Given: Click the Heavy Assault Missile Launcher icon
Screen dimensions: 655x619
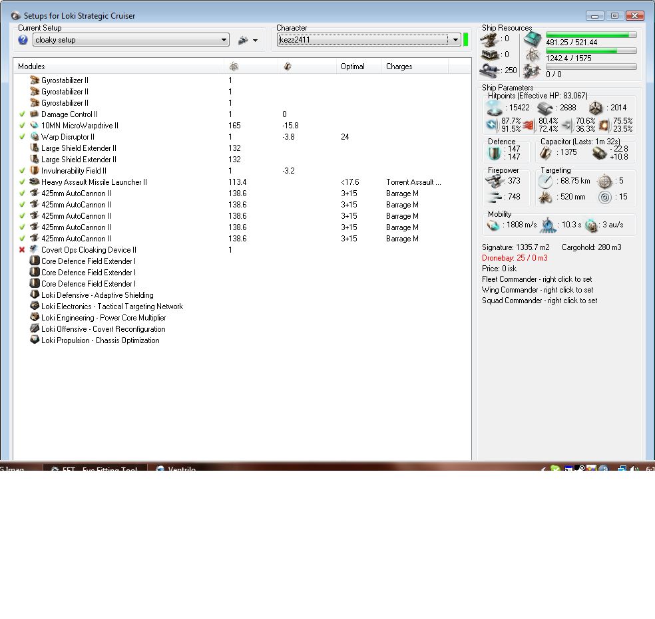Looking at the screenshot, I should click(x=35, y=182).
